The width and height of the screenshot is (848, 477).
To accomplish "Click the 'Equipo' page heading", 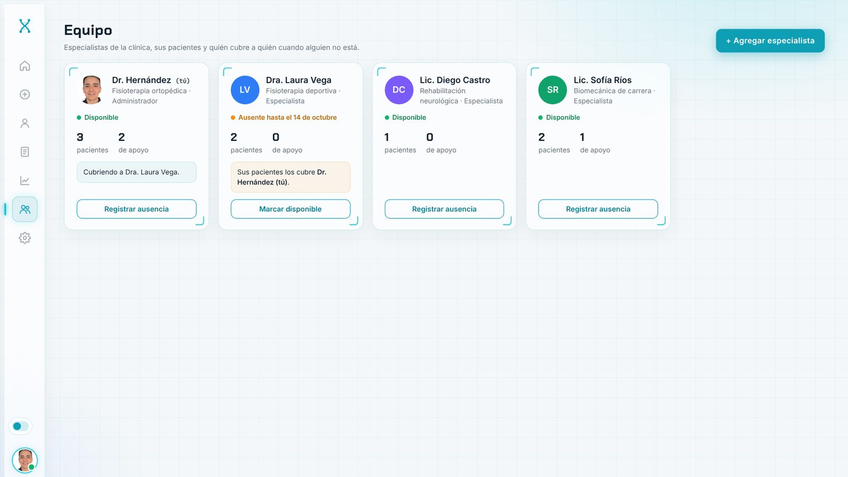I will click(88, 30).
